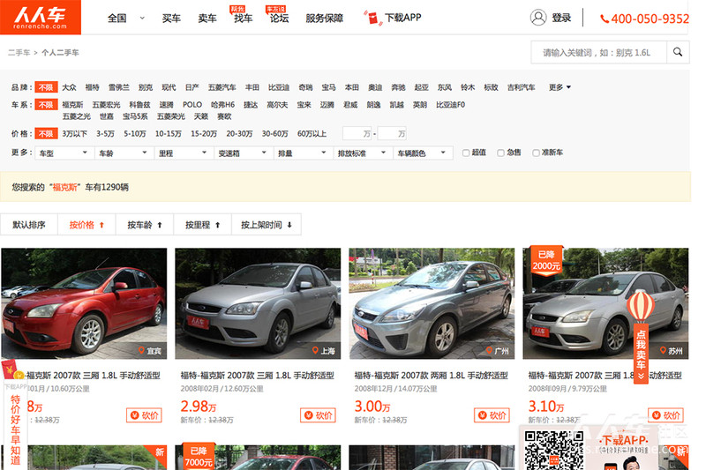706x470 pixels.
Task: Filter by series 五菱宏光
Action: click(x=106, y=105)
